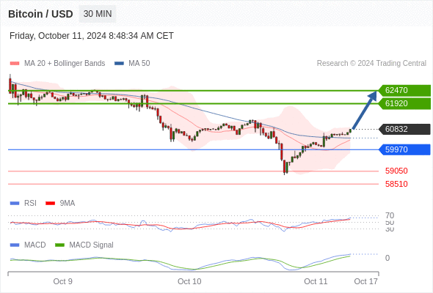The image size is (433, 293).
Task: Toggle the RSI legend entry
Action: coord(23,204)
